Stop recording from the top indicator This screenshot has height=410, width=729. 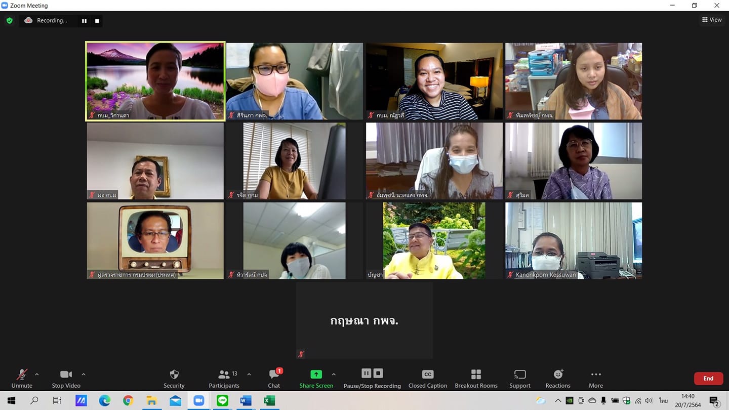coord(97,21)
